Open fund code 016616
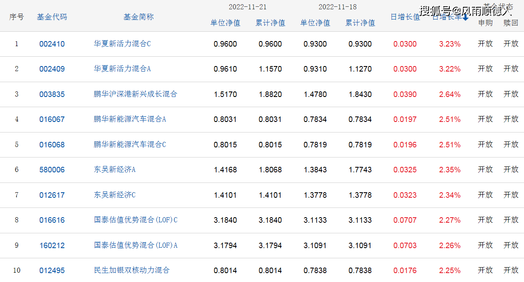Screen dimensions: 524x282 point(52,220)
